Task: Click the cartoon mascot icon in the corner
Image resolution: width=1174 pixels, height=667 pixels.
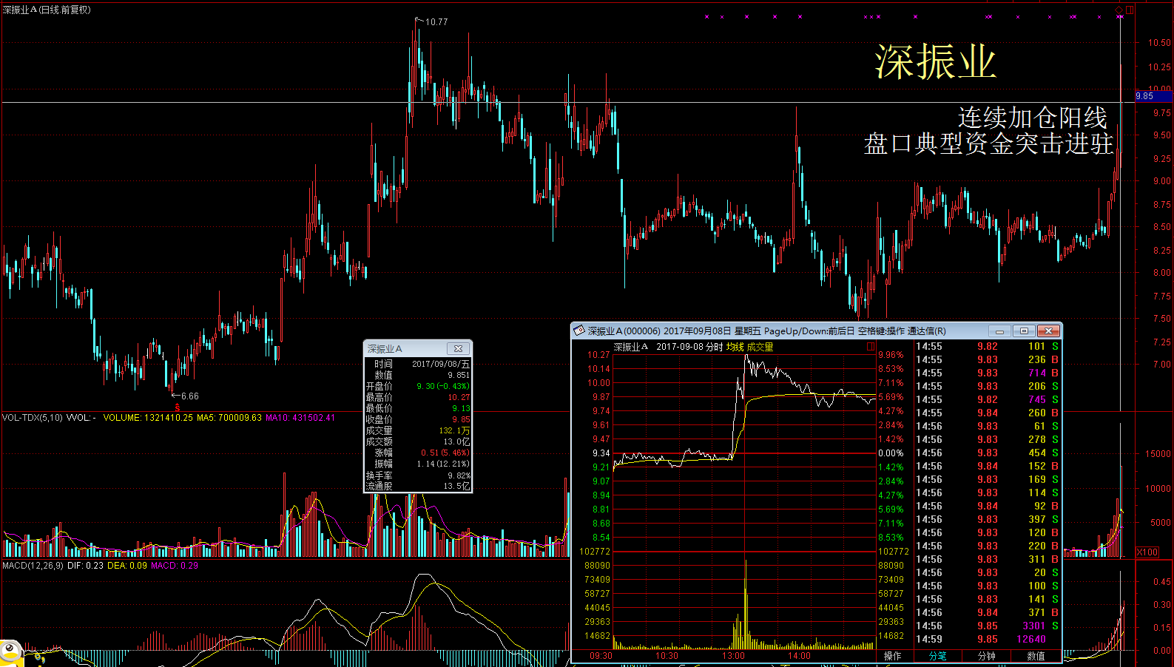Action: (x=10, y=653)
